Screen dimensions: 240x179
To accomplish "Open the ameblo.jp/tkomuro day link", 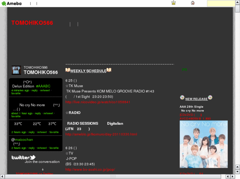I will click(x=101, y=134).
